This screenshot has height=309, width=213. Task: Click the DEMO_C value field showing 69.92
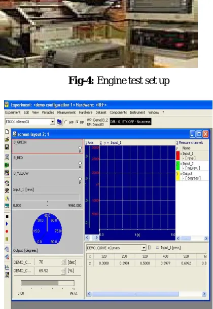coord(49,271)
